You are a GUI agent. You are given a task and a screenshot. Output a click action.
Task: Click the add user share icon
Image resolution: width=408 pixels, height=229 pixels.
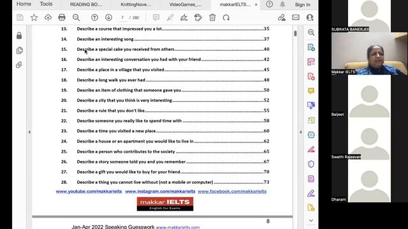tap(310, 18)
